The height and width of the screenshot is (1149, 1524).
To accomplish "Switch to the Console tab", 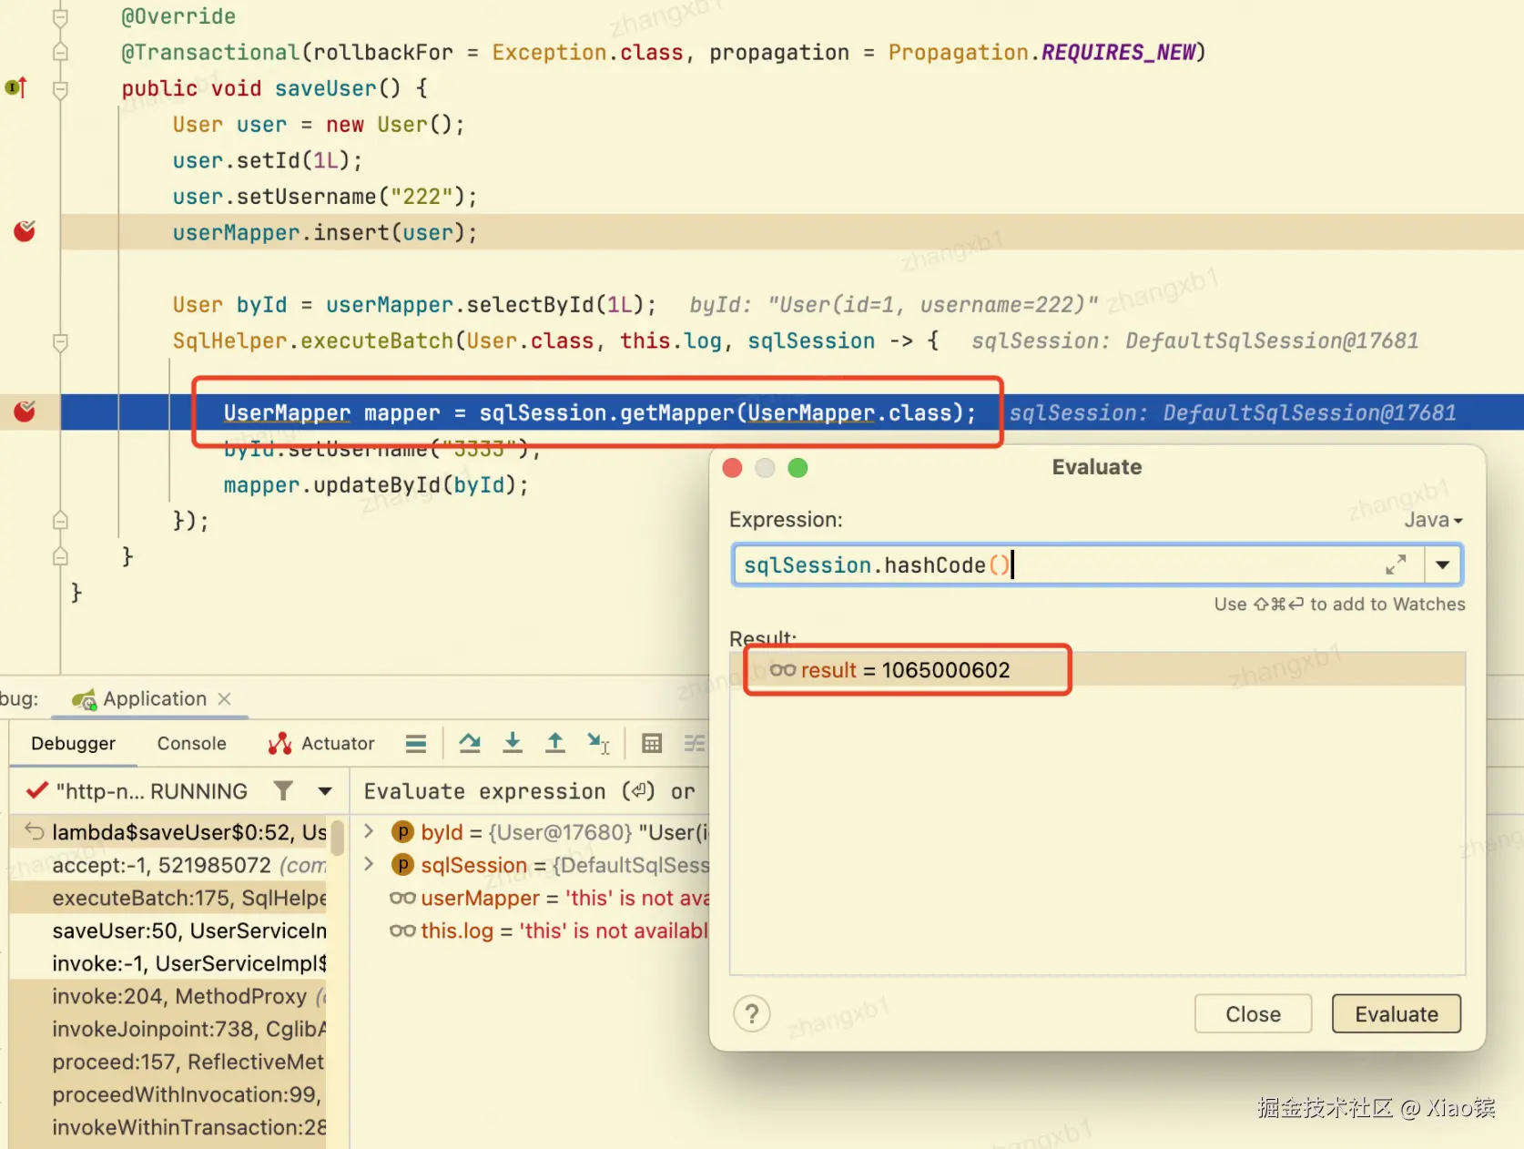I will [191, 744].
